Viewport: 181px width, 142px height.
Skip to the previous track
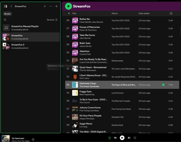point(115,138)
